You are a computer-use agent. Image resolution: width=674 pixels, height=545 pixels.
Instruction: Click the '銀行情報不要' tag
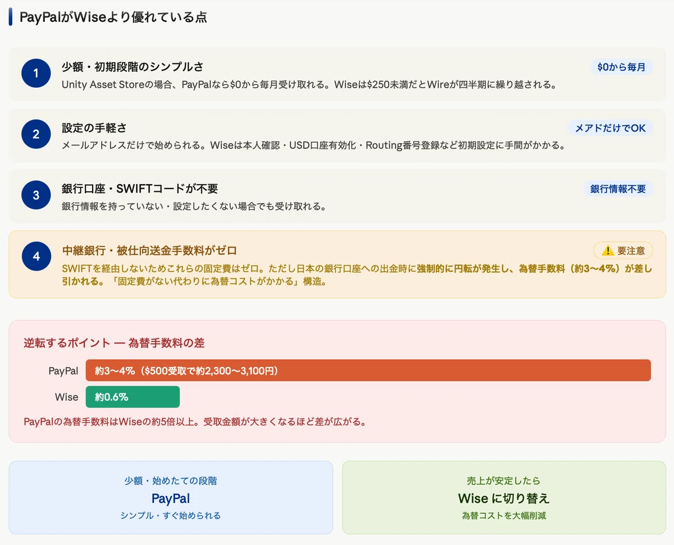point(618,189)
